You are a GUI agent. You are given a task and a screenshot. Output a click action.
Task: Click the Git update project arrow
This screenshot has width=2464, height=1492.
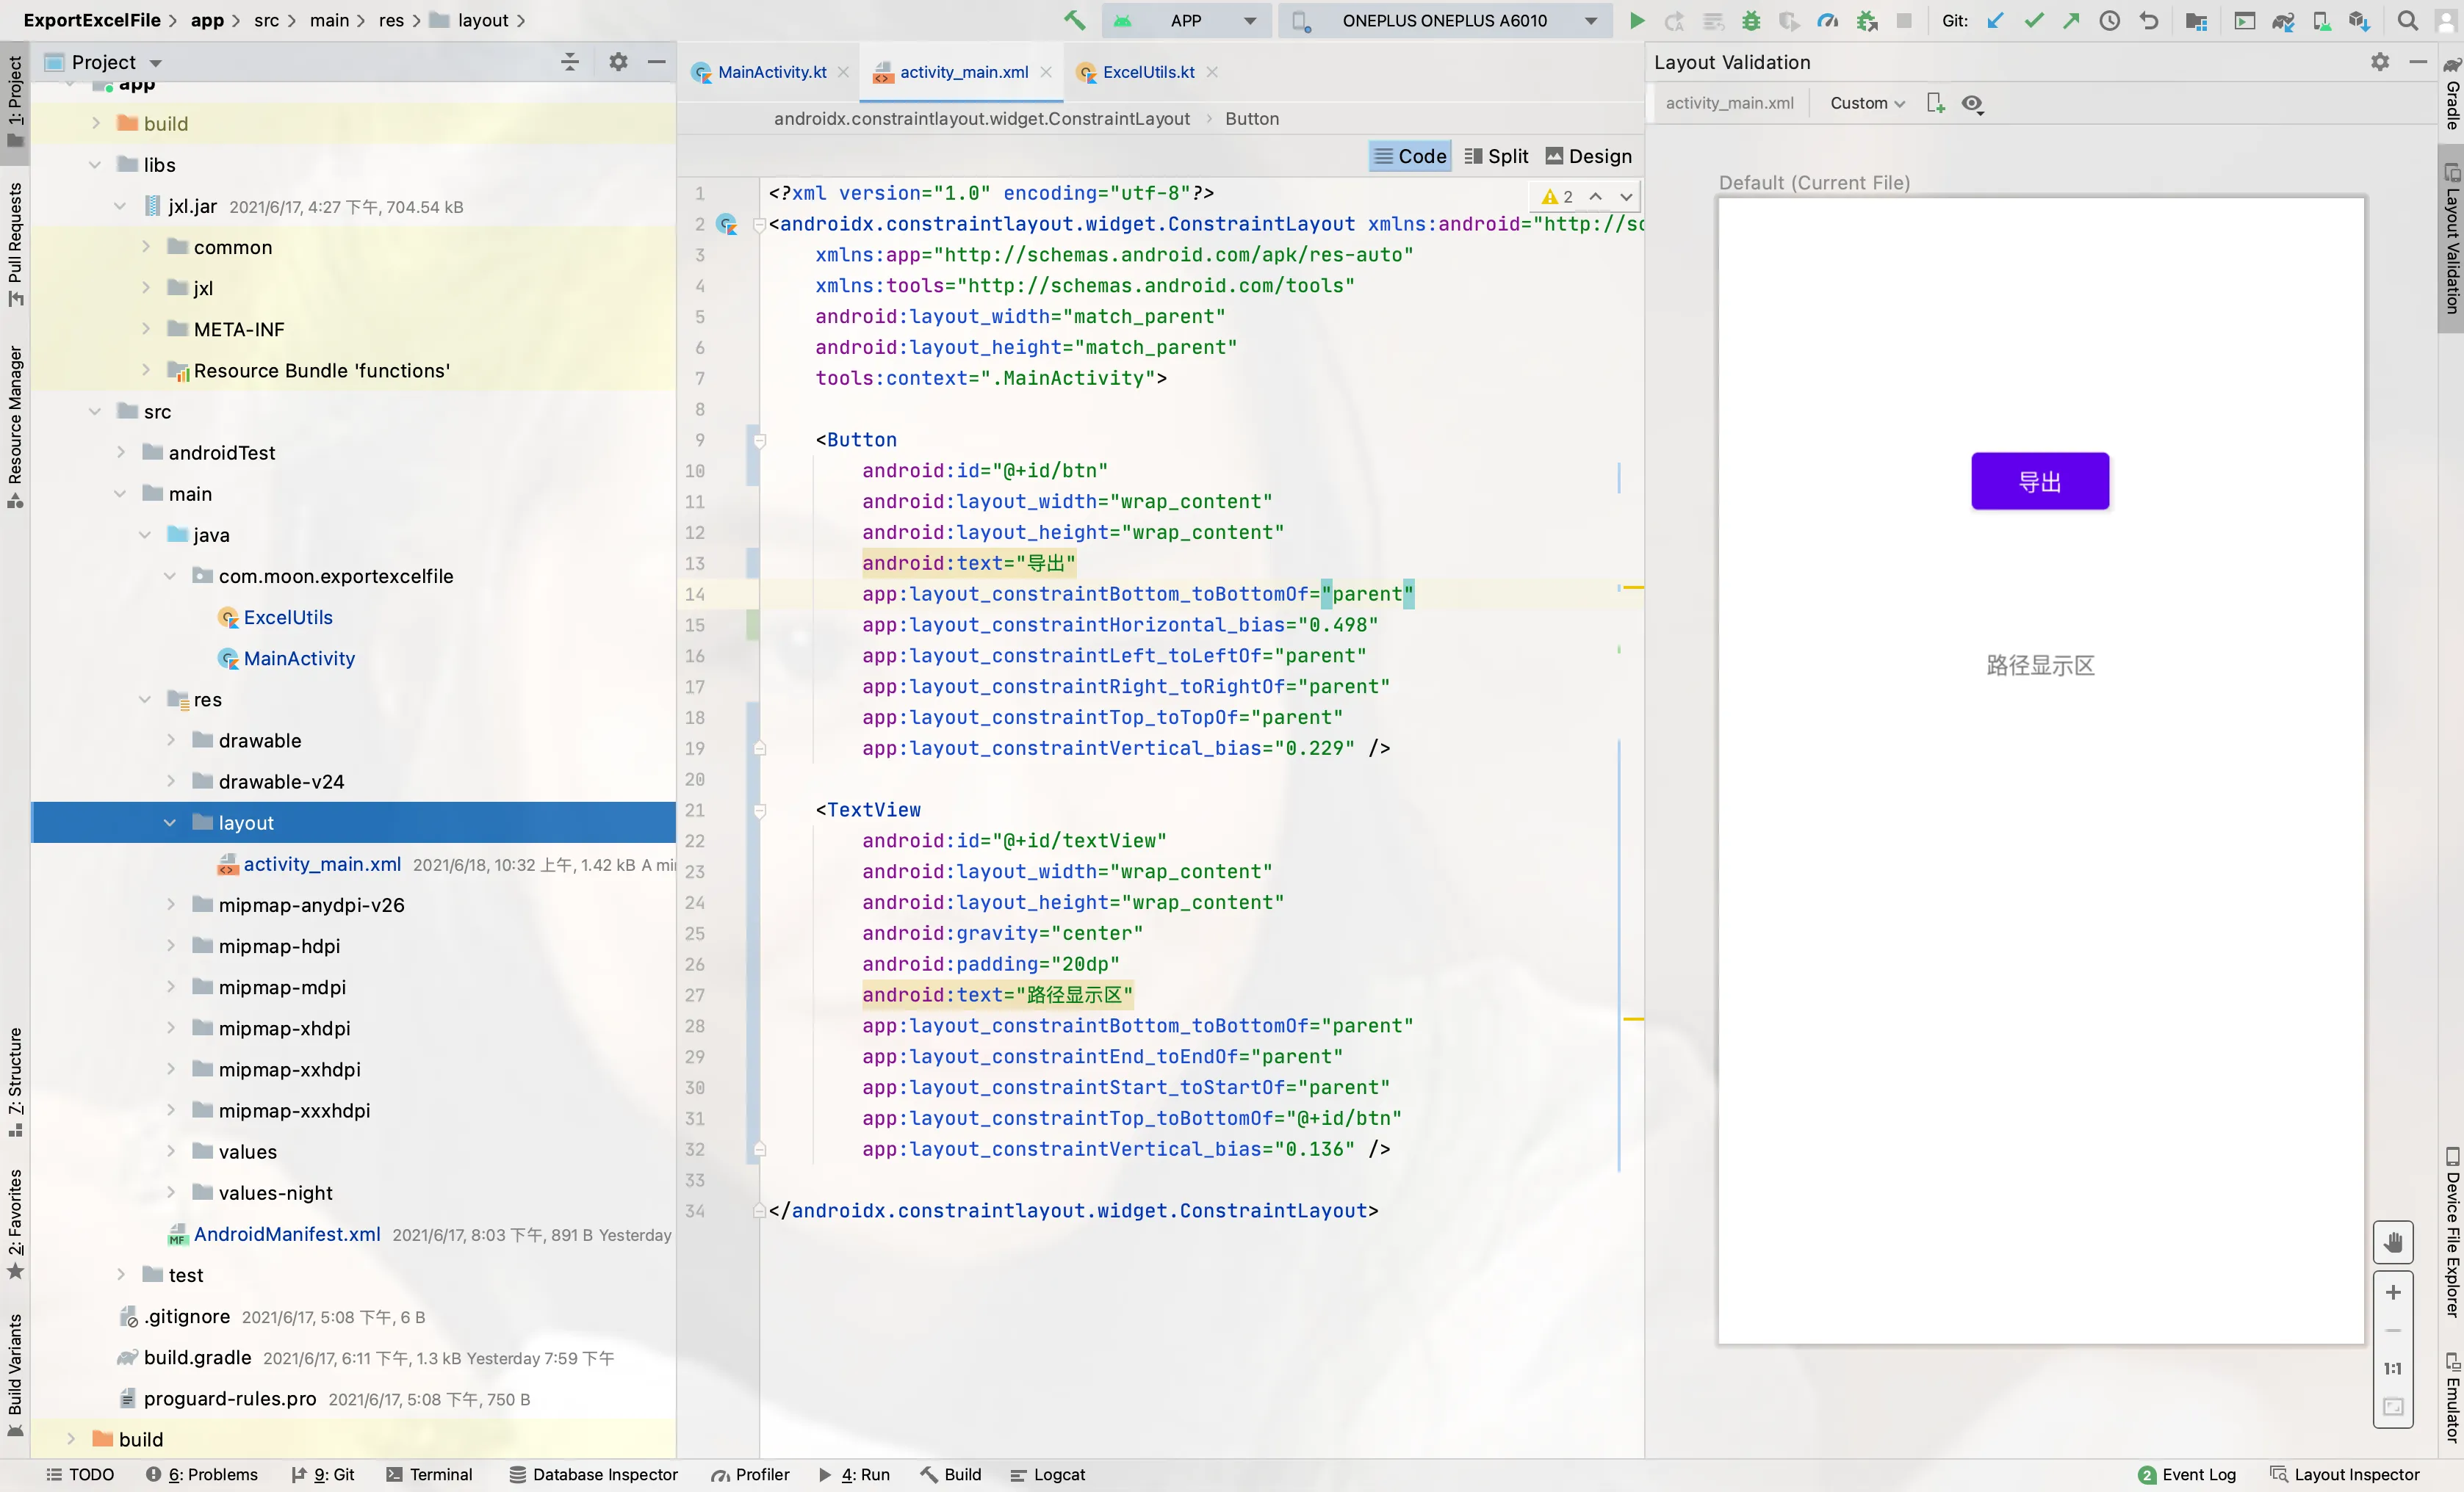click(1995, 20)
